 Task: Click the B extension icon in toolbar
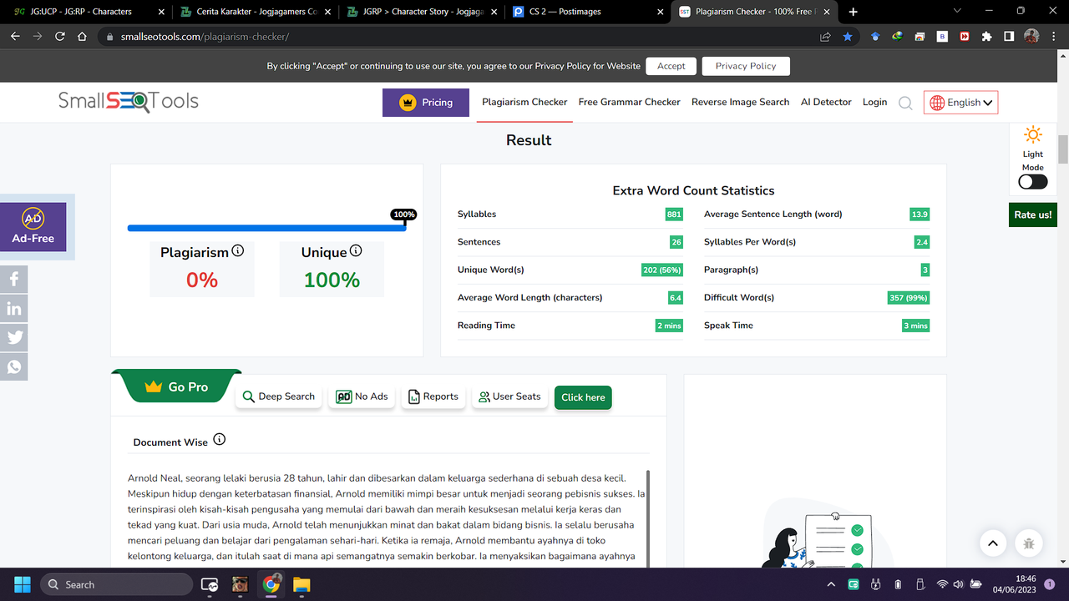(x=942, y=37)
